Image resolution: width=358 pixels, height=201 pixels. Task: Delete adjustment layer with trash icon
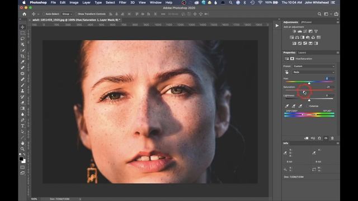332,138
